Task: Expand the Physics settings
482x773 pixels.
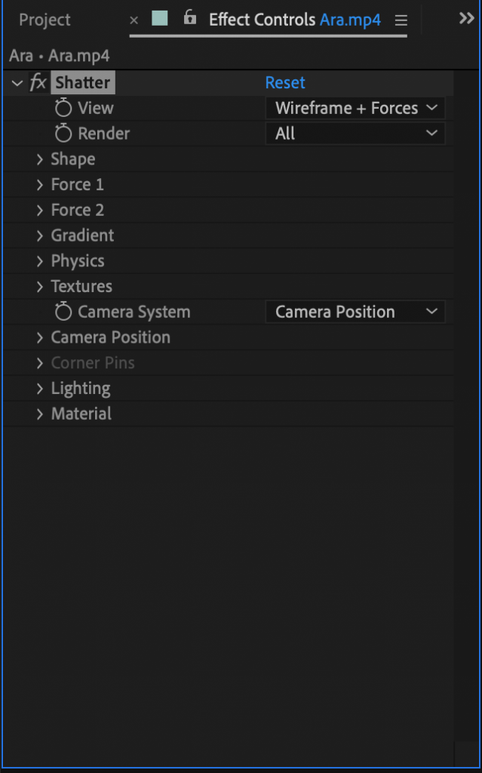Action: pyautogui.click(x=39, y=260)
